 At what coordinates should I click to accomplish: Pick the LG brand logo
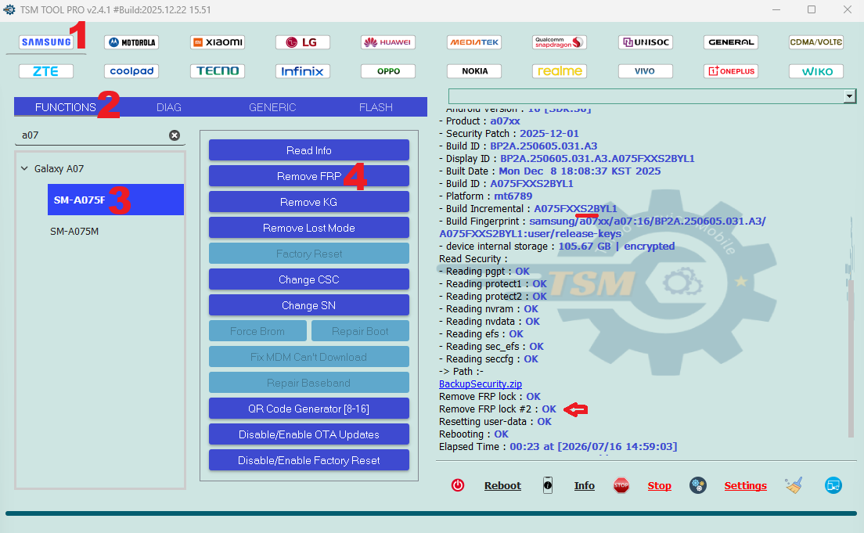tap(303, 42)
